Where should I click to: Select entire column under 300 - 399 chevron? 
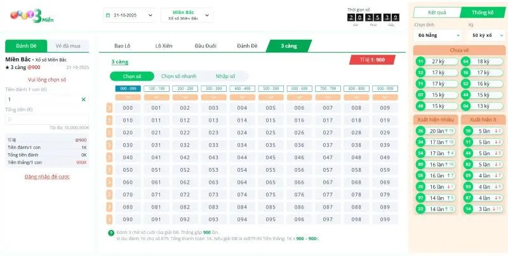(213, 98)
